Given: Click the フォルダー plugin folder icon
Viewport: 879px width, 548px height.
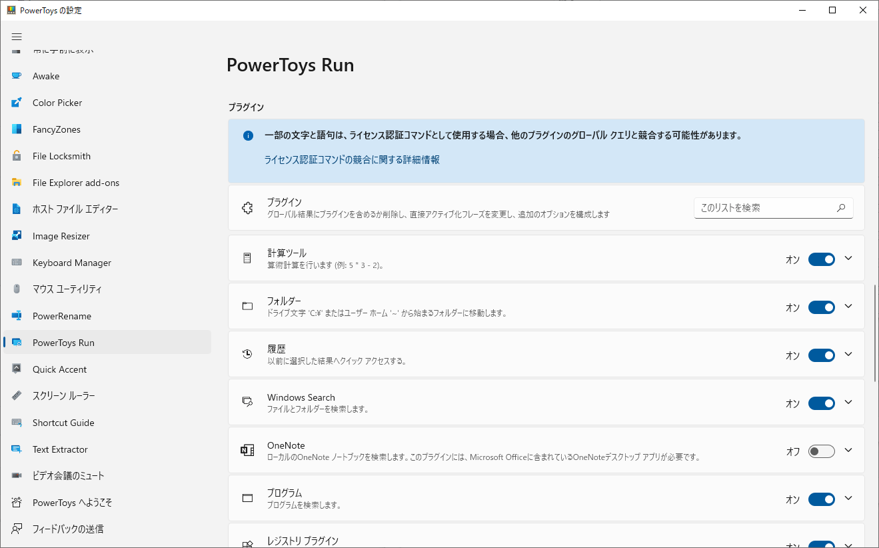Looking at the screenshot, I should pyautogui.click(x=247, y=306).
